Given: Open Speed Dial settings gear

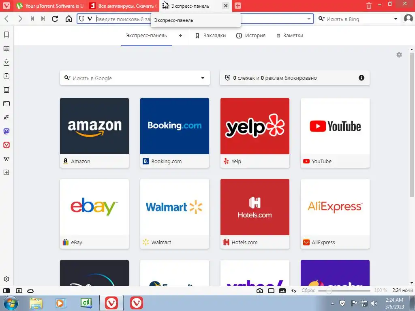Looking at the screenshot, I should coord(399,55).
